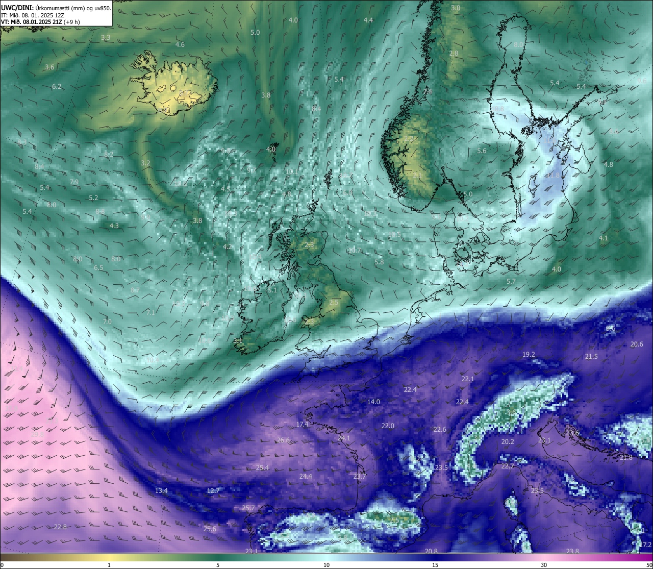The width and height of the screenshot is (653, 569).
Task: Click the 22.8 value label
Action: (x=60, y=527)
